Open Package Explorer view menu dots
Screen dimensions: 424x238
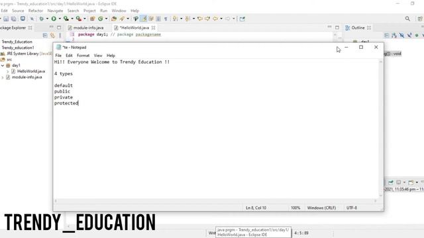60,35
